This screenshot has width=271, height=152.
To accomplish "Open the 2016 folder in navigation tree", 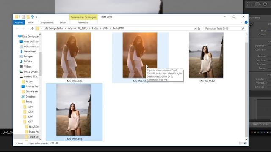I will [28, 117].
